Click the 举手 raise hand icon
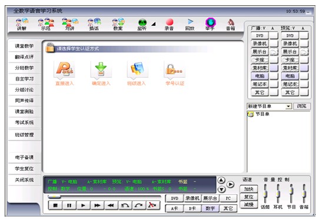The image size is (316, 219). click(x=211, y=22)
